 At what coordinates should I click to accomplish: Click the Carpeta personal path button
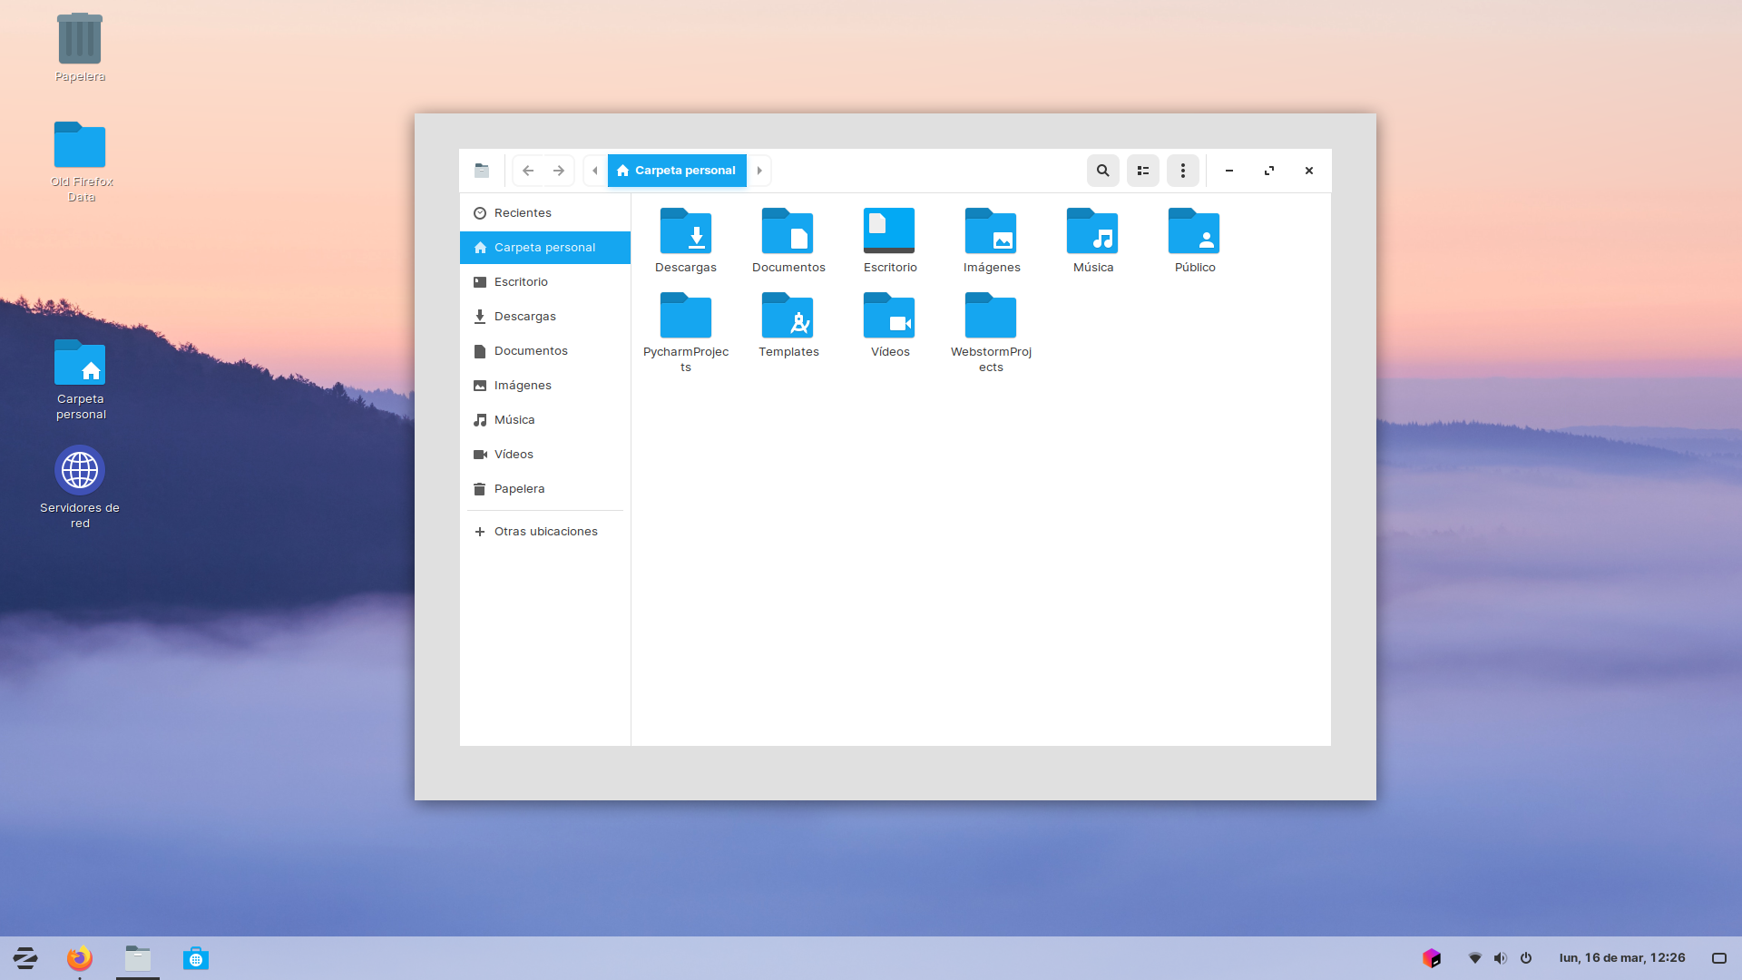pyautogui.click(x=677, y=171)
